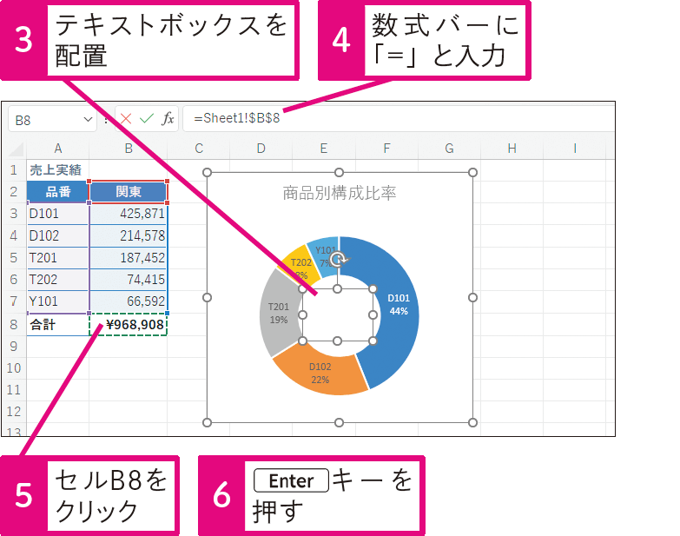Click total cell ¥968,908

coord(129,325)
